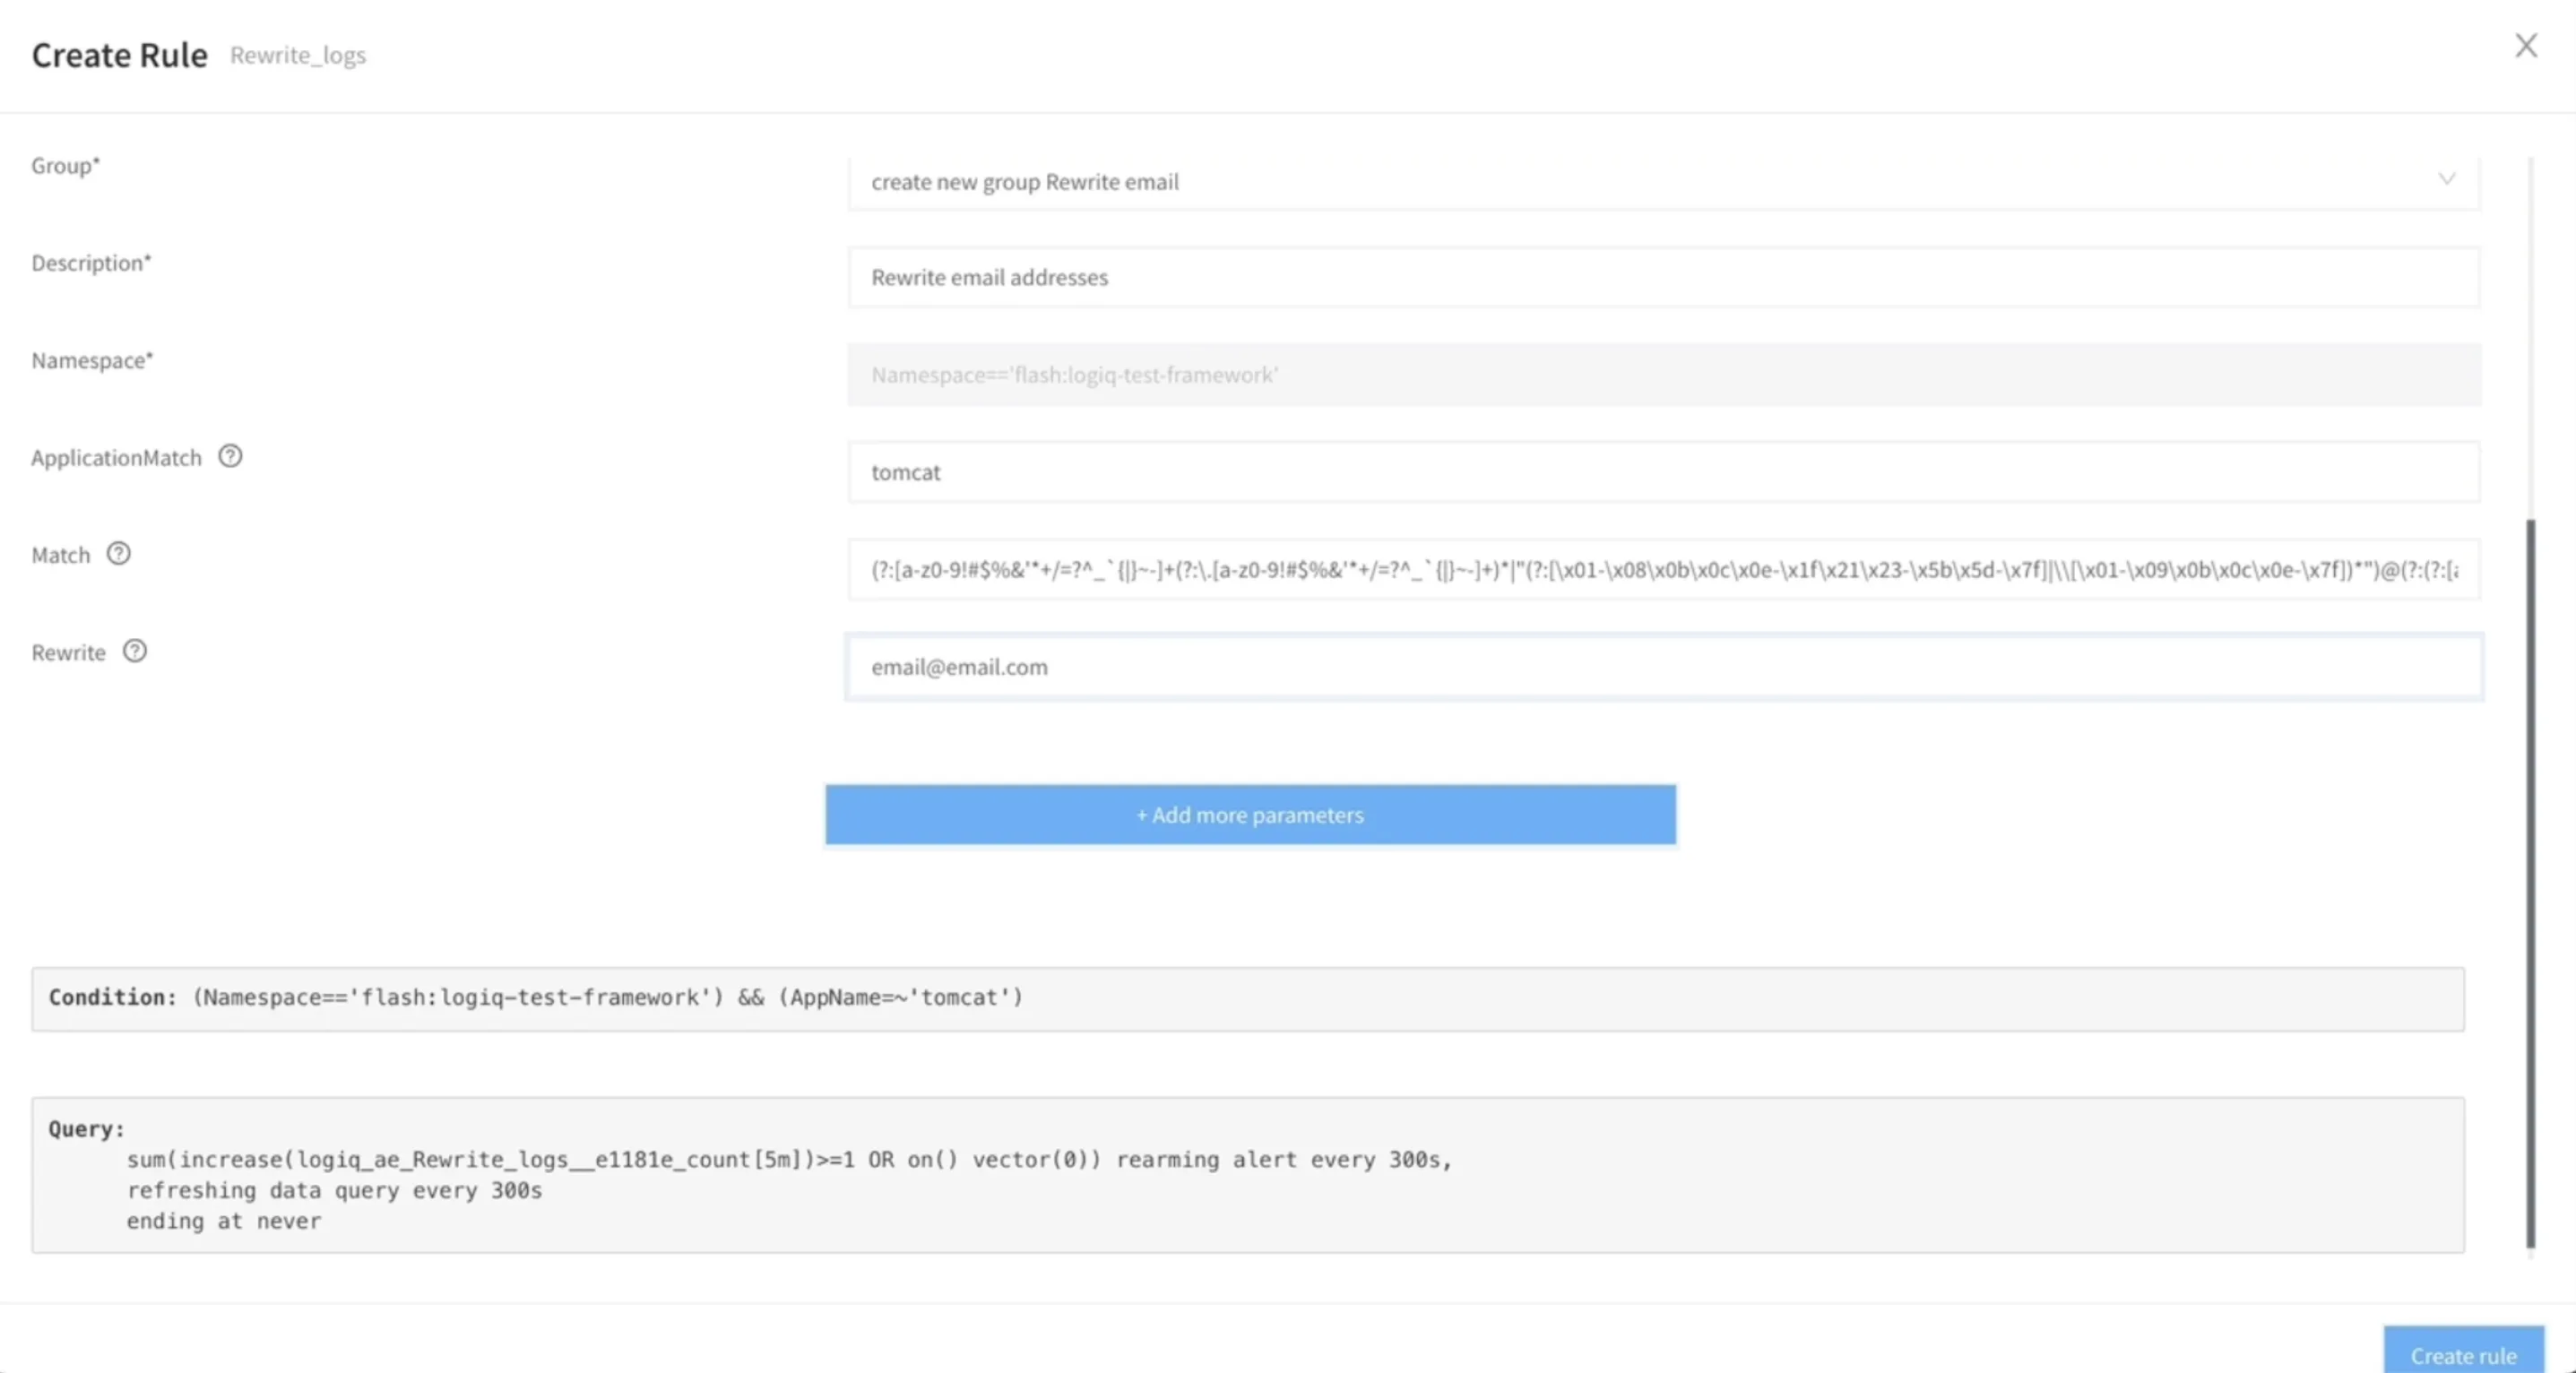Open the Group selection combo box
Viewport: 2576px width, 1373px height.
(1664, 182)
